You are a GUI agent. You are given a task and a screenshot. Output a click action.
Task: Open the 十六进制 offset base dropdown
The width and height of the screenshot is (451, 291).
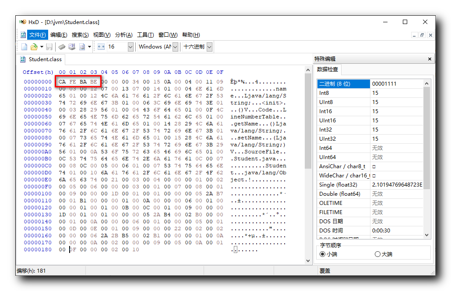pos(209,47)
